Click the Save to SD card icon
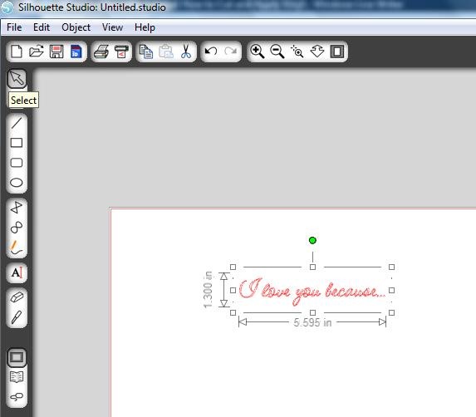This screenshot has height=417, width=476. click(76, 52)
